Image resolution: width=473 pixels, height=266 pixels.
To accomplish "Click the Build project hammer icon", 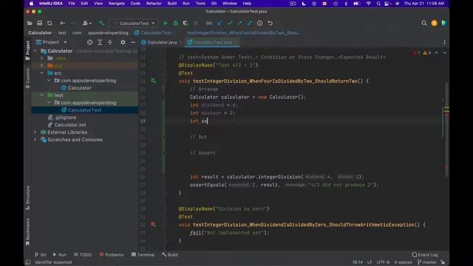I will [102, 23].
